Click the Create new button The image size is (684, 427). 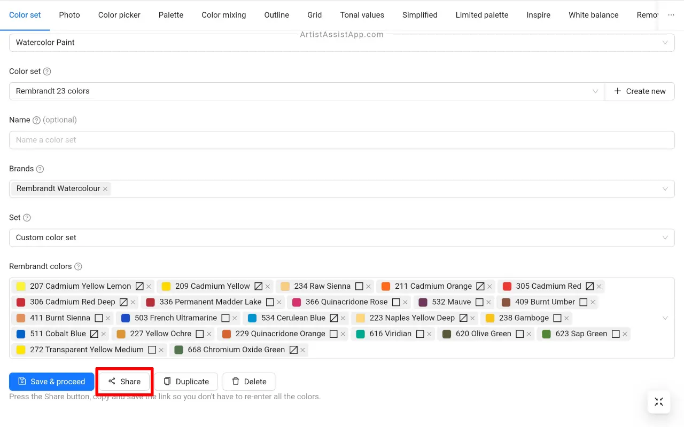point(640,91)
